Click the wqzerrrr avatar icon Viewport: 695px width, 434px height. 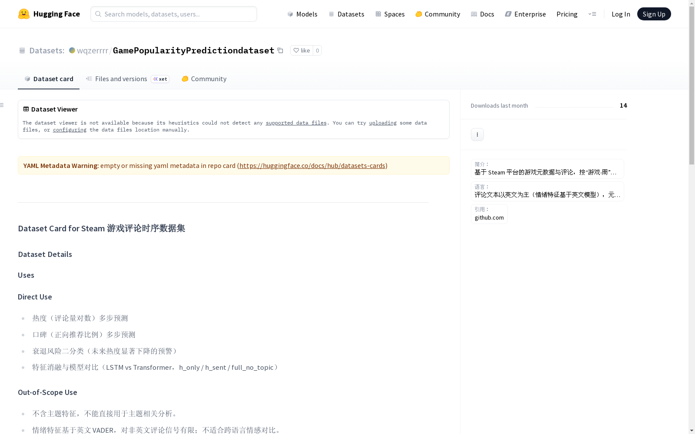point(72,50)
